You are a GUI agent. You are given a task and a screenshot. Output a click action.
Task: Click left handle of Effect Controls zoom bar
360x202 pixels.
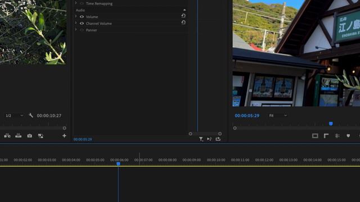(x=190, y=134)
